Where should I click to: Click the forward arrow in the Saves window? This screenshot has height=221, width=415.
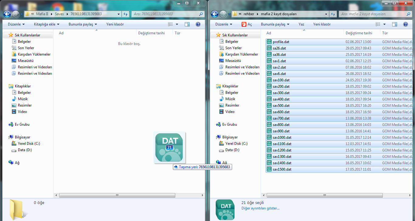(x=16, y=14)
